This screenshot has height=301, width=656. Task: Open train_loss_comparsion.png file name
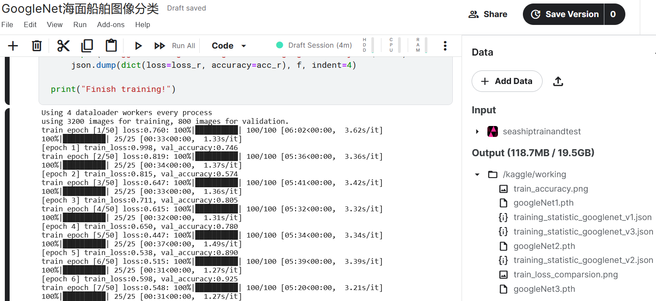[566, 275]
